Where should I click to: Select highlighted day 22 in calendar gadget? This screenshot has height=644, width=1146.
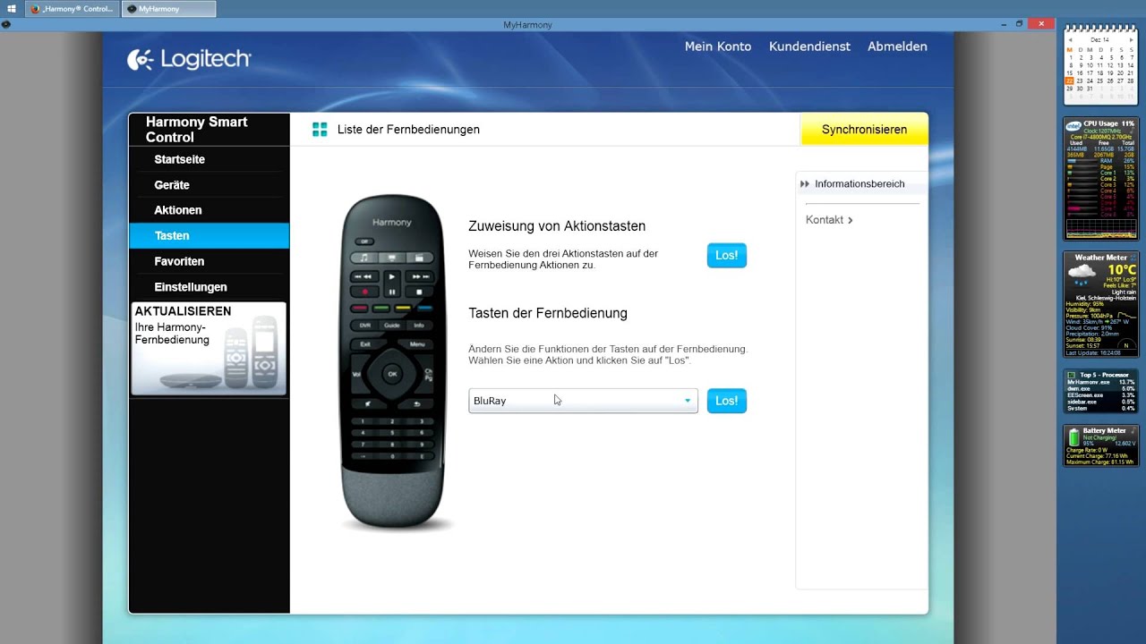(x=1069, y=80)
